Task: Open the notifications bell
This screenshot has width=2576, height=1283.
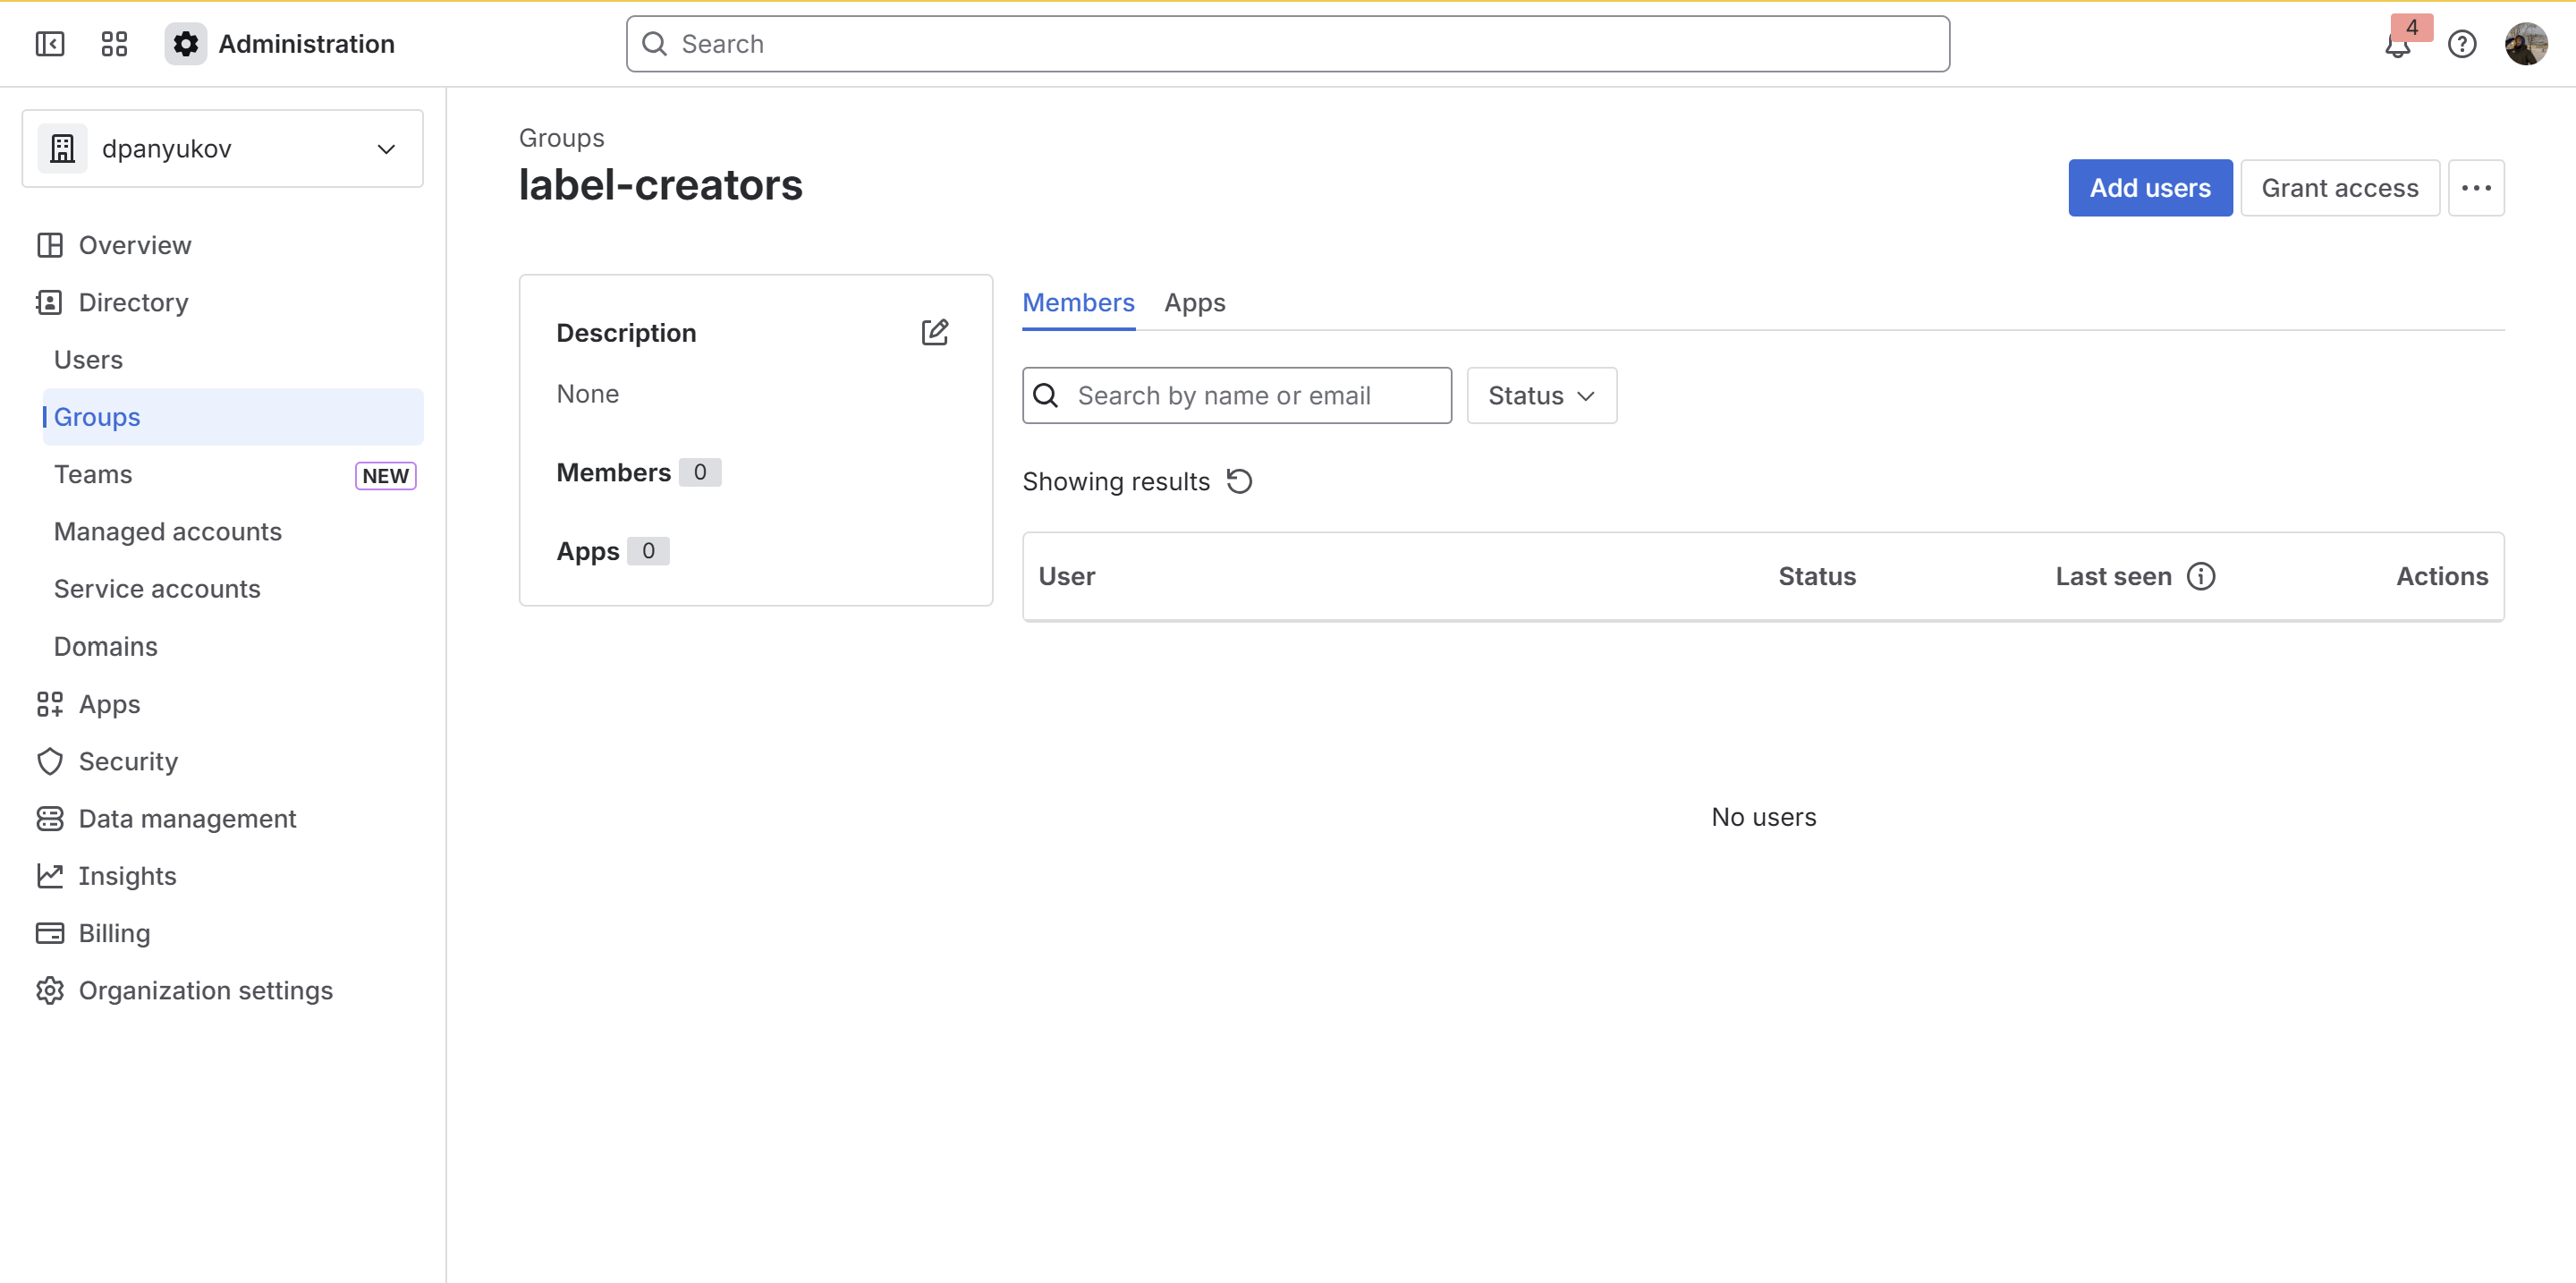Action: click(x=2398, y=45)
